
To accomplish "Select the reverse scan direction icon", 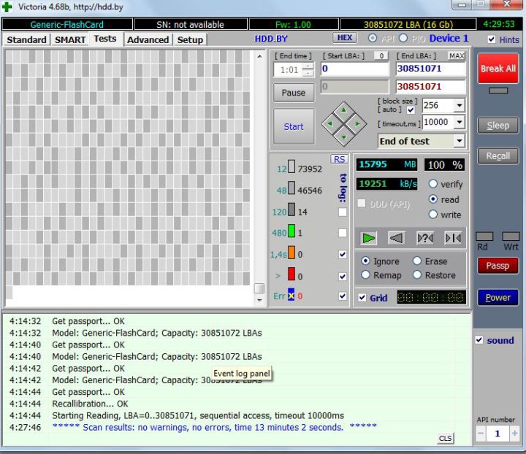I will click(397, 237).
